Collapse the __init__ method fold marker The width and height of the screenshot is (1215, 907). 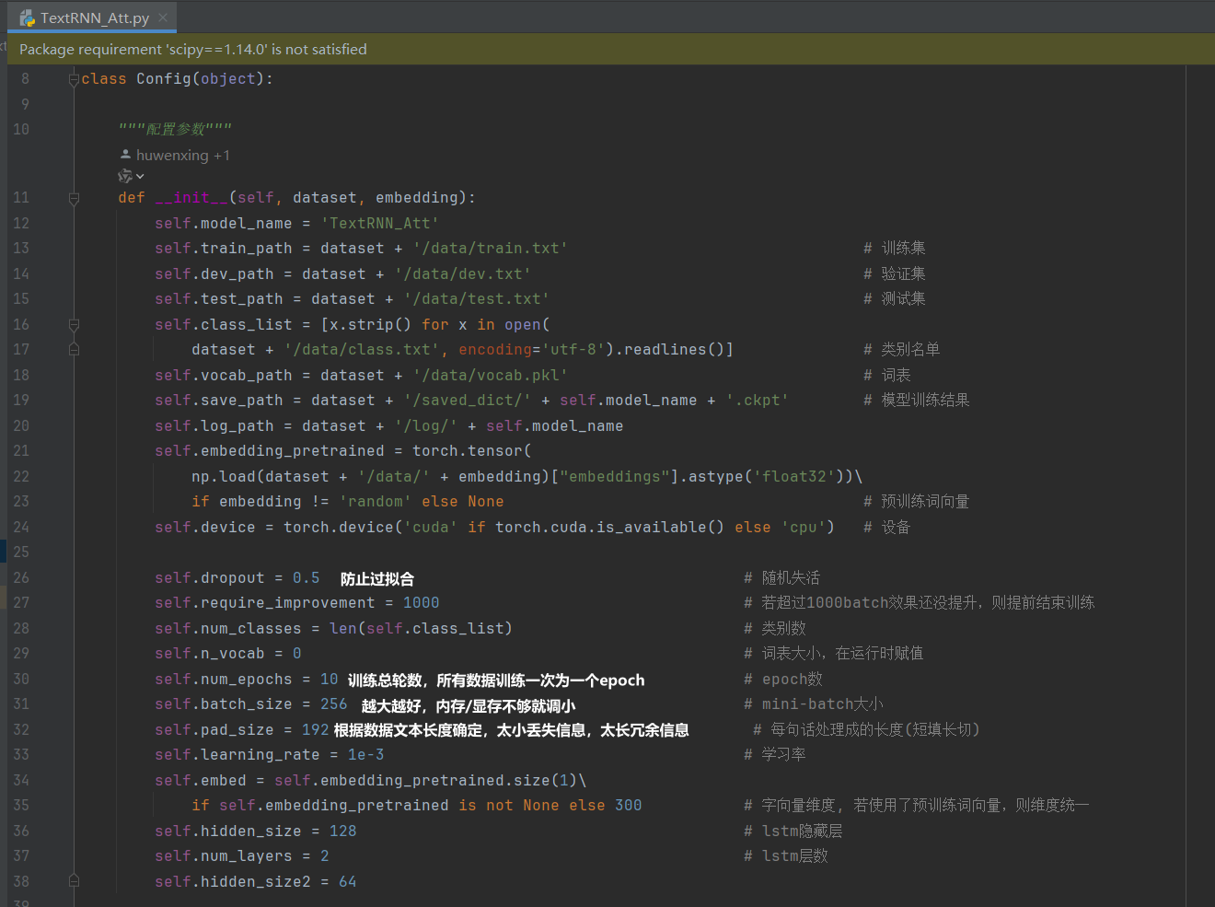coord(74,198)
